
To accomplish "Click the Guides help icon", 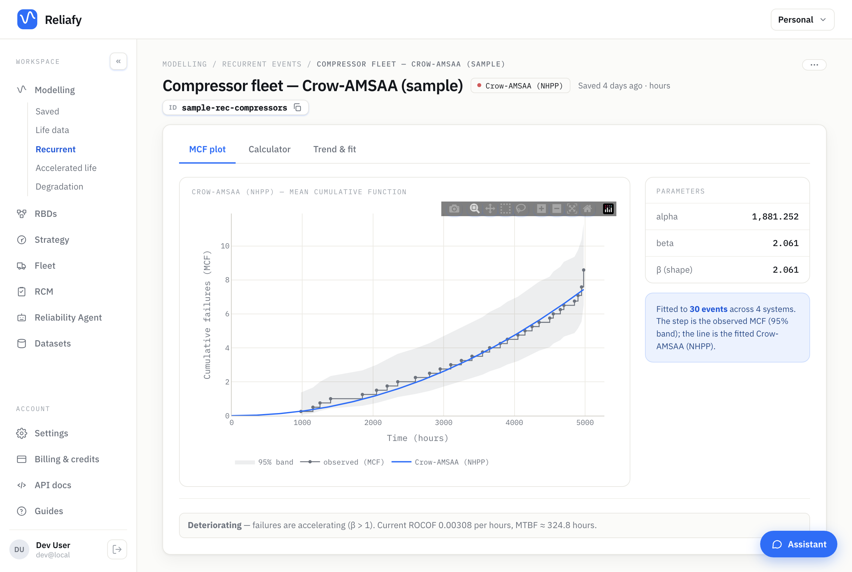I will pos(22,511).
